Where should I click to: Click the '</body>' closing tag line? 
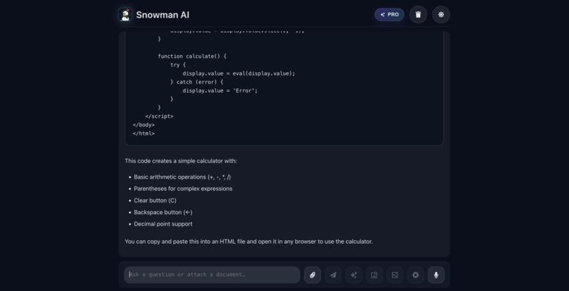[144, 125]
